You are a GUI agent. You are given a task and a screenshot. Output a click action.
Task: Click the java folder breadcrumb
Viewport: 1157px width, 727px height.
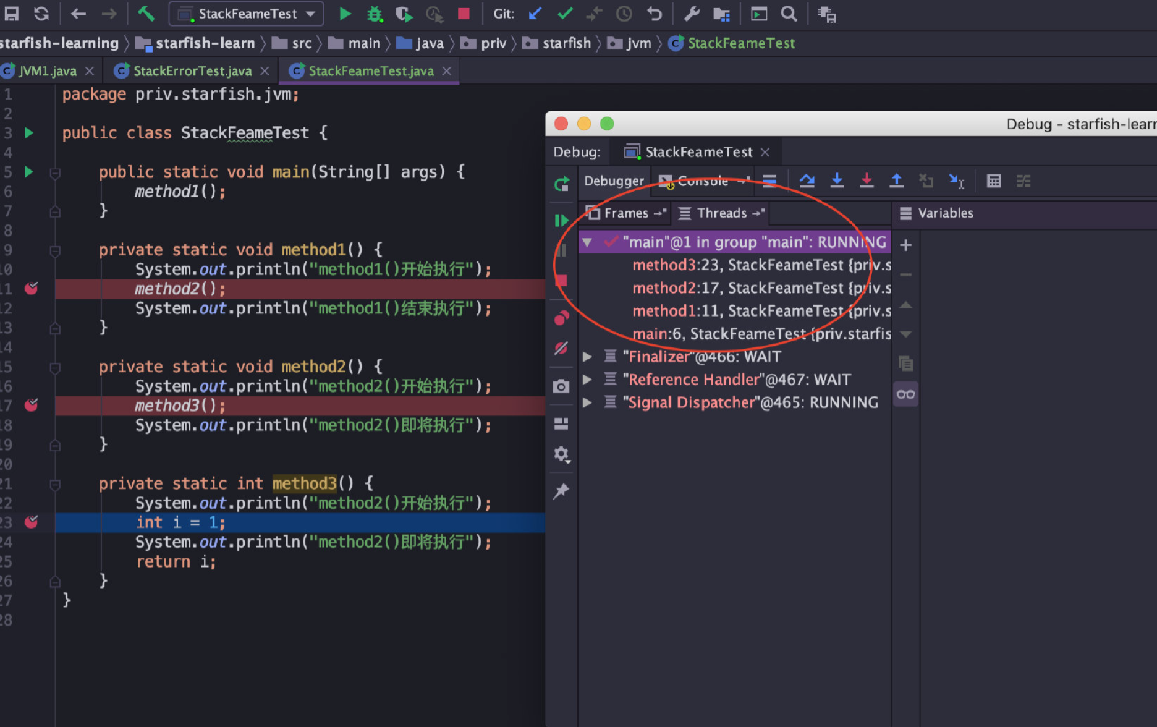tap(420, 43)
